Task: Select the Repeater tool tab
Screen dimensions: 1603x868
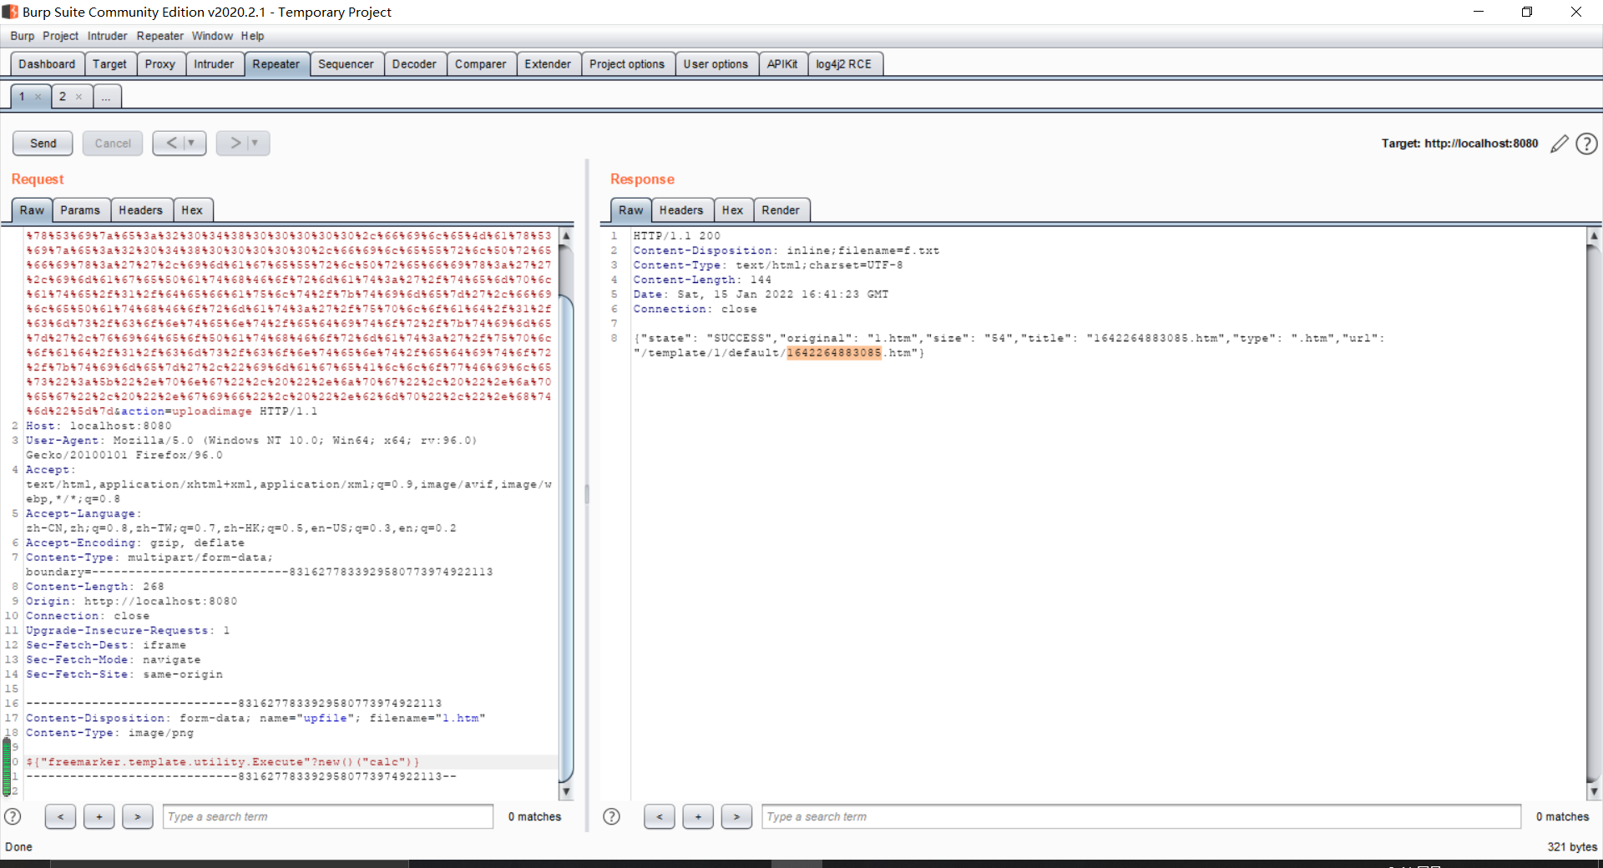Action: tap(276, 64)
